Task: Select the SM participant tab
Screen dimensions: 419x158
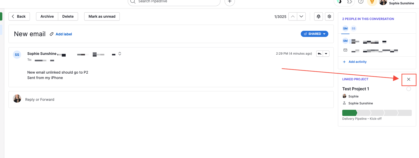Action: (345, 28)
